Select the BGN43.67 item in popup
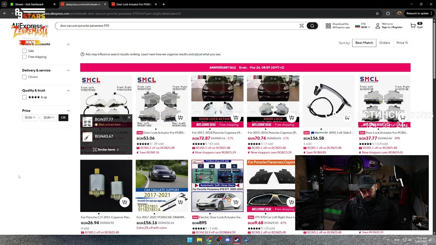The height and width of the screenshot is (245, 436). (106, 136)
